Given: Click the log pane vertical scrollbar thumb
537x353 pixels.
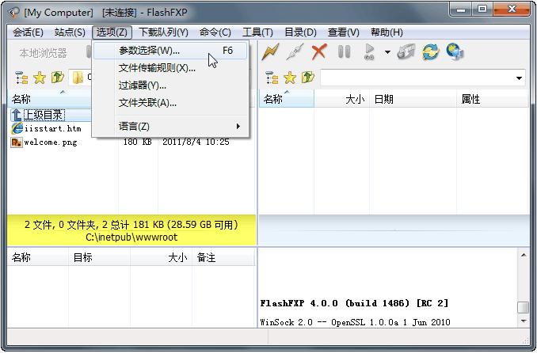Looking at the screenshot, I should [523, 308].
